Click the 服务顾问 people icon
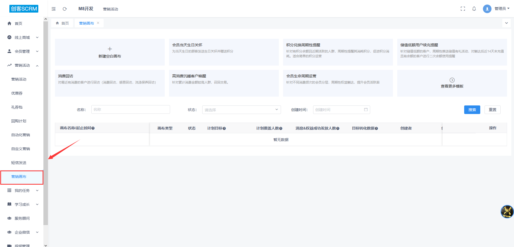514x247 pixels. point(9,218)
